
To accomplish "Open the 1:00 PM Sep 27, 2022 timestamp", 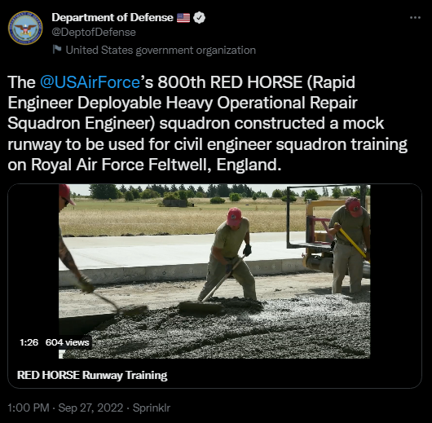I will (65, 408).
